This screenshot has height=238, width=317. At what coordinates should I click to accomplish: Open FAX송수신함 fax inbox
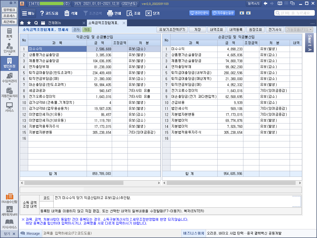9,198
